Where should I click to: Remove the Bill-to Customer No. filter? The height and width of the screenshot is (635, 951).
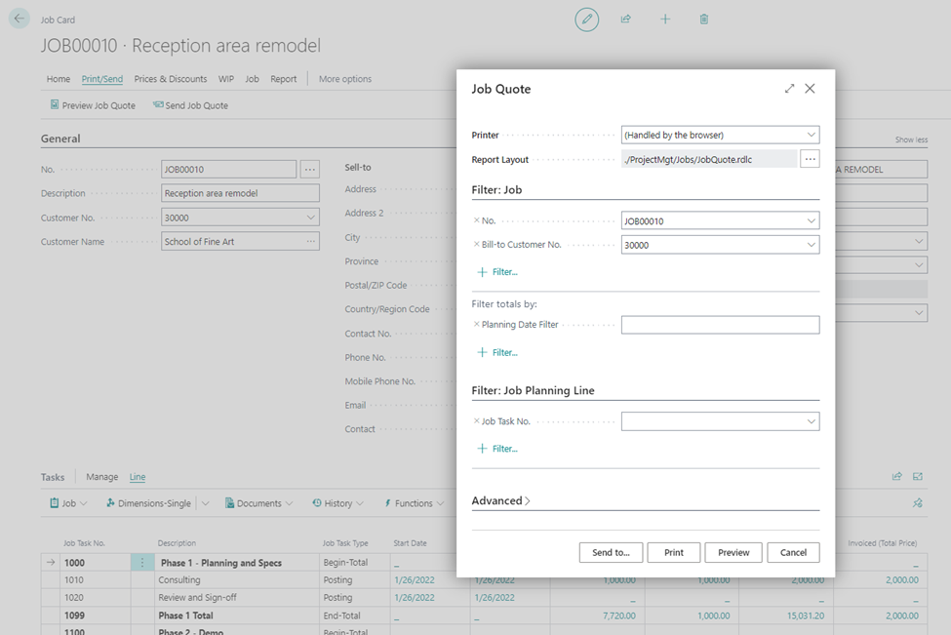coord(476,245)
